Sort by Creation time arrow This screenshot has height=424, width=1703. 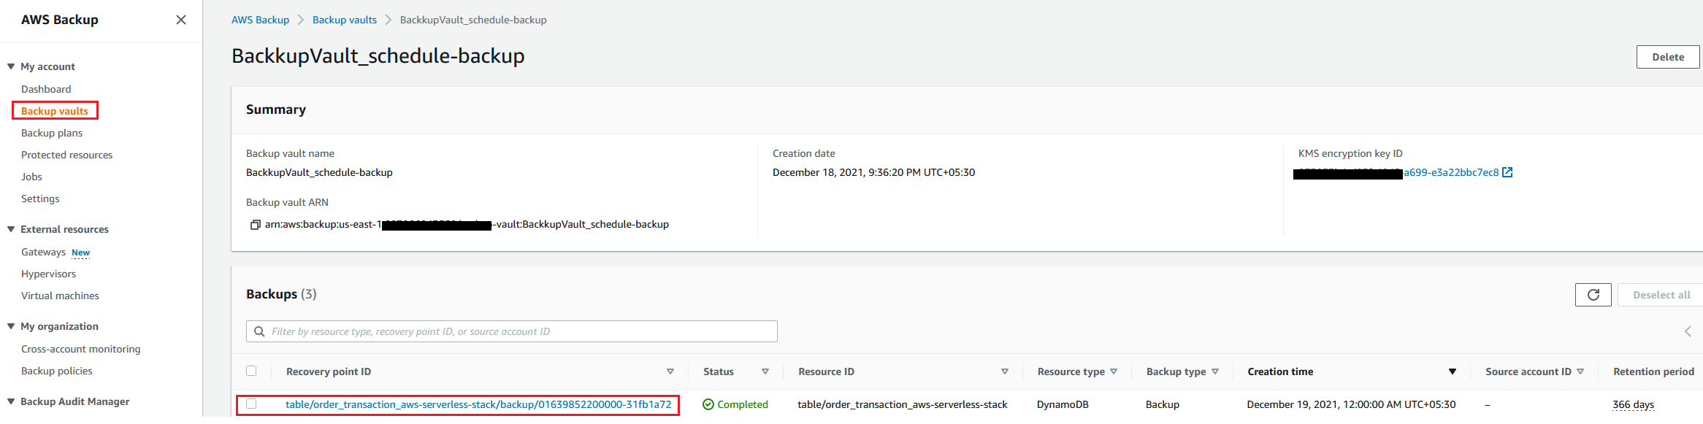pos(1453,371)
